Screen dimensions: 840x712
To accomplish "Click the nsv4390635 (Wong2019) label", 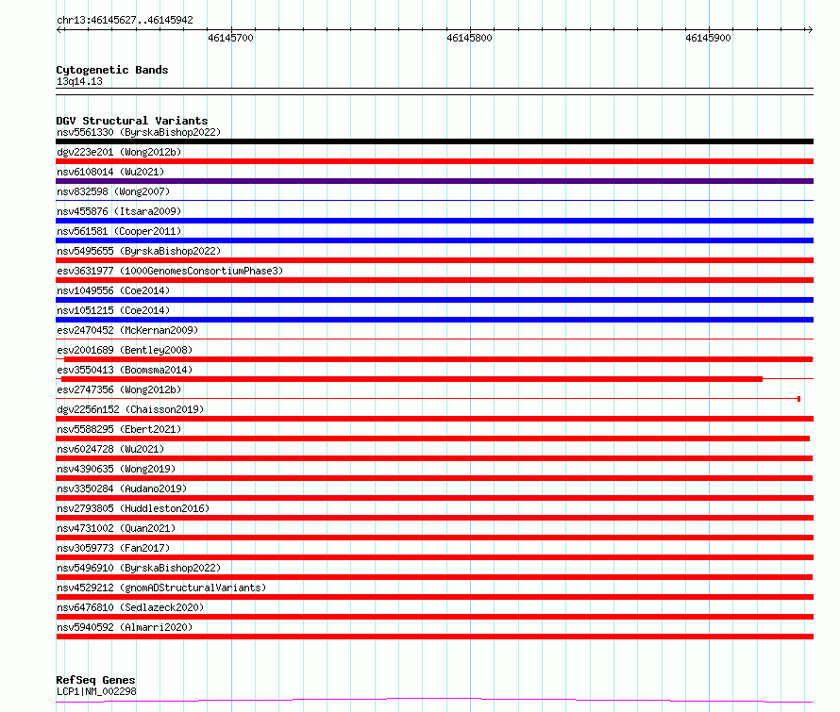I will pyautogui.click(x=116, y=469).
